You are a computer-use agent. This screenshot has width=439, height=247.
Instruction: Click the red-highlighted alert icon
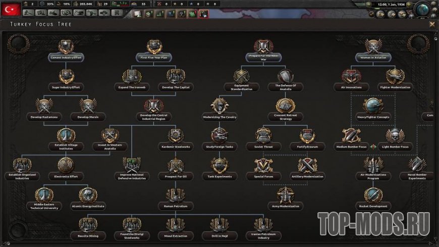point(204,14)
